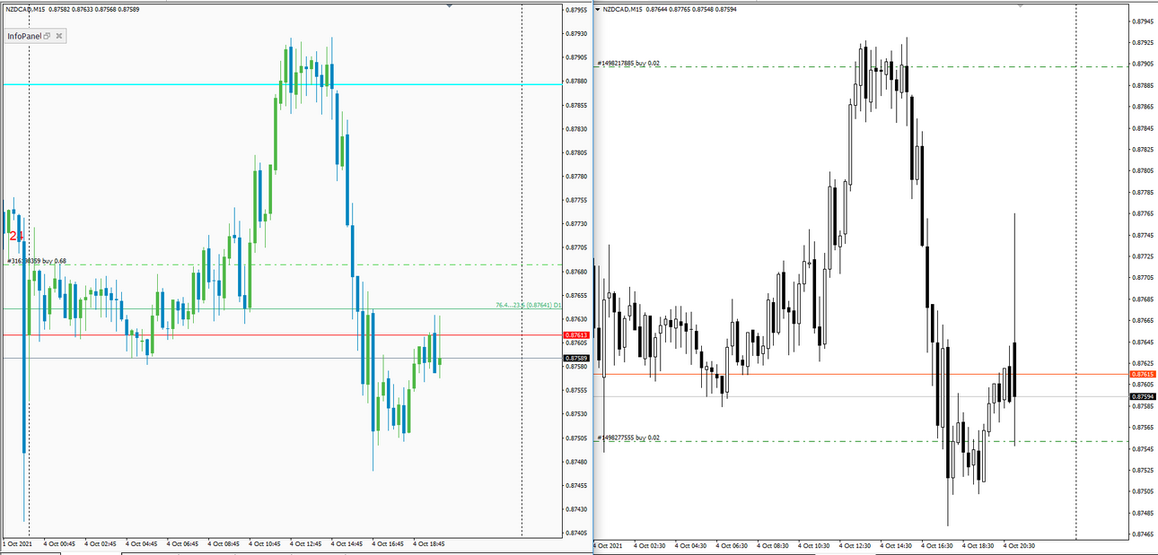Click 0.87465 on right price scale
Screen dimensions: 1158x555
click(x=1144, y=534)
